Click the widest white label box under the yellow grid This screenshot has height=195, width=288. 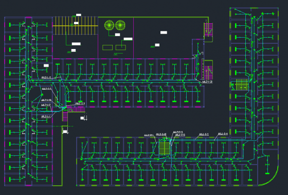[x=76, y=44]
